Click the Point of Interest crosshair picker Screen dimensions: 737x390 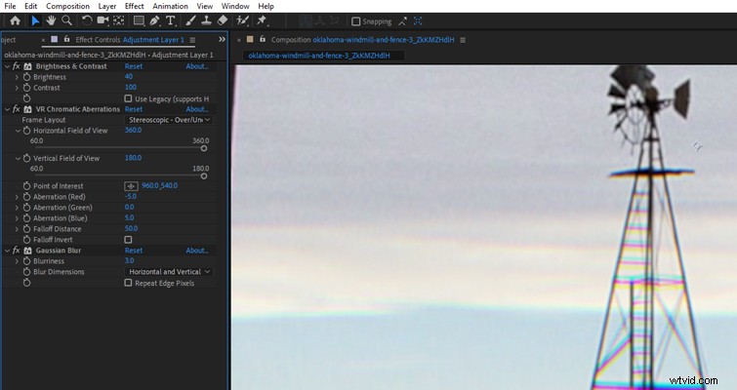(131, 186)
